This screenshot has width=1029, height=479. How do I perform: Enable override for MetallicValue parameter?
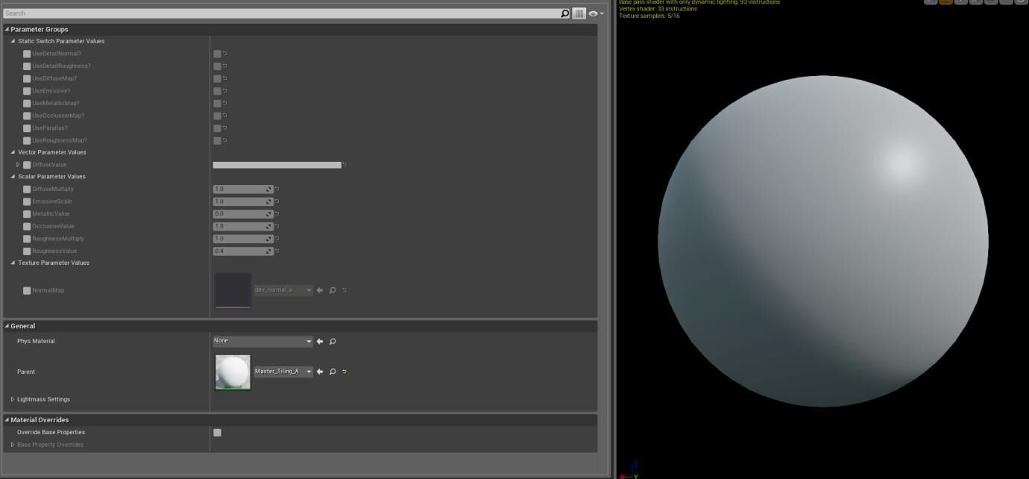(x=27, y=214)
